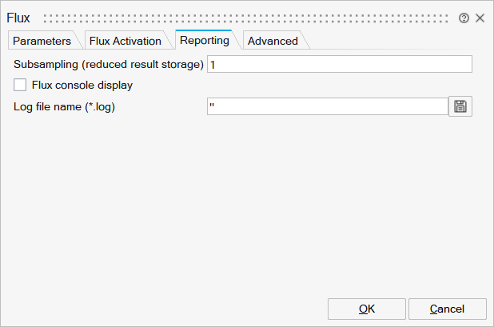Image resolution: width=494 pixels, height=327 pixels.
Task: Enable the Flux console display checkbox
Action: click(21, 85)
